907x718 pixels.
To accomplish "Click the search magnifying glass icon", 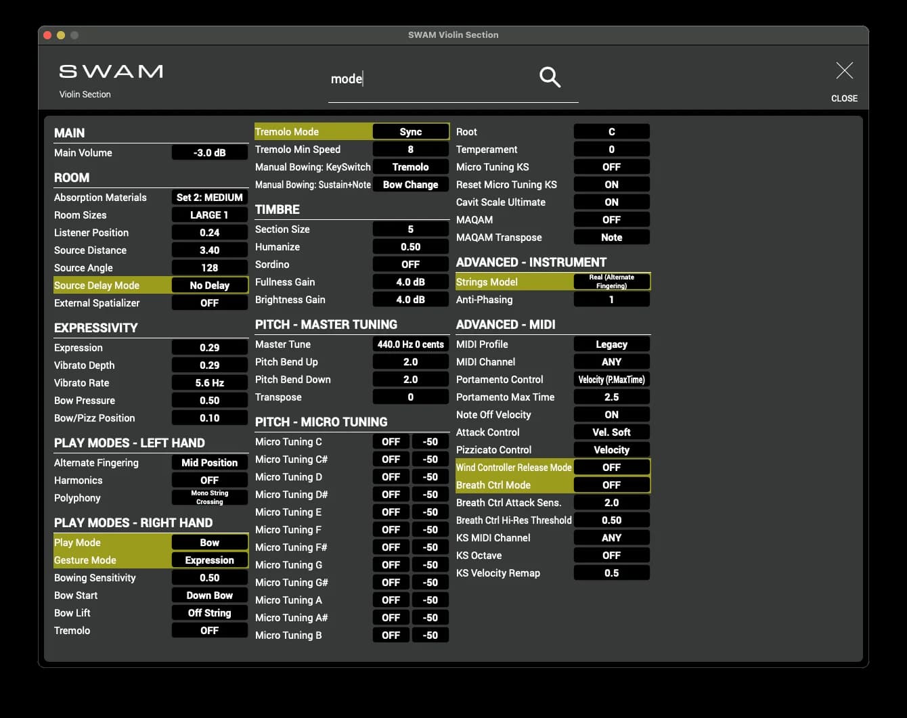I will (550, 77).
